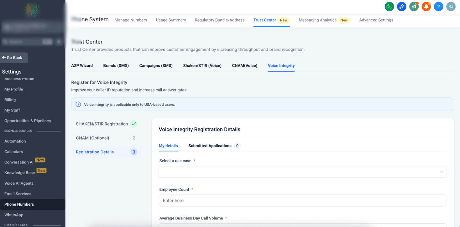Select Registration Details step

coord(107,152)
